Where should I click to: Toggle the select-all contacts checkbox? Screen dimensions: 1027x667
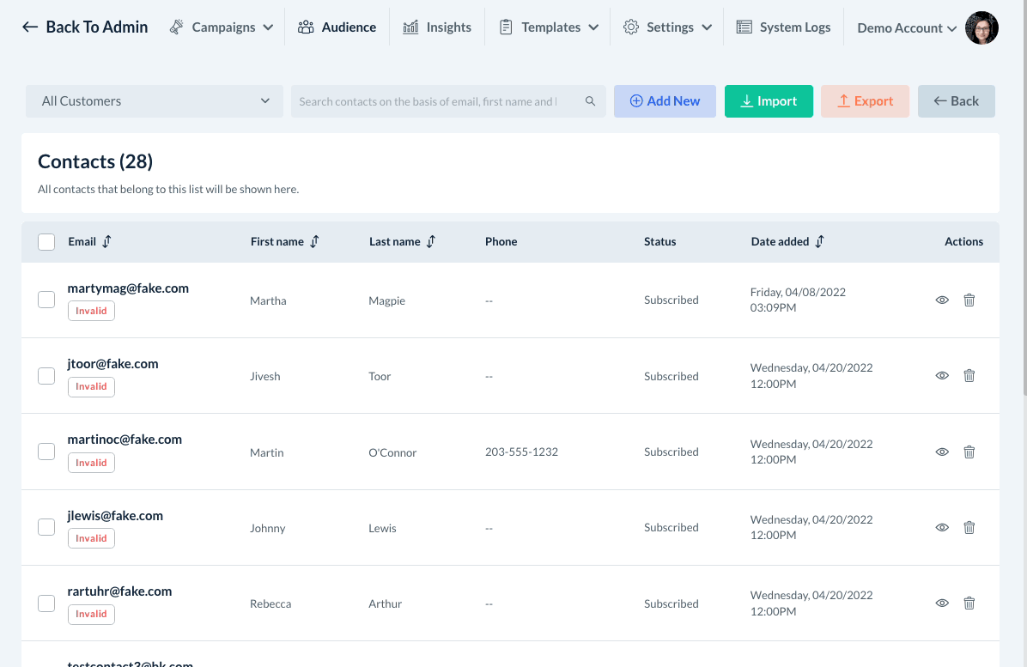click(46, 241)
